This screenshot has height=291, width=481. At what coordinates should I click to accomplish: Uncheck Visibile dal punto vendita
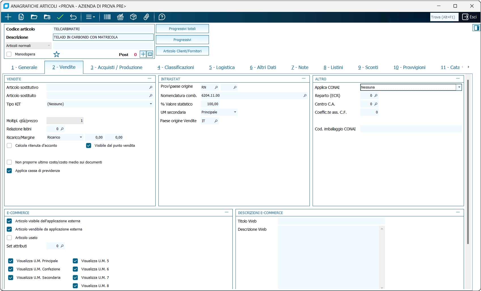[x=89, y=146]
